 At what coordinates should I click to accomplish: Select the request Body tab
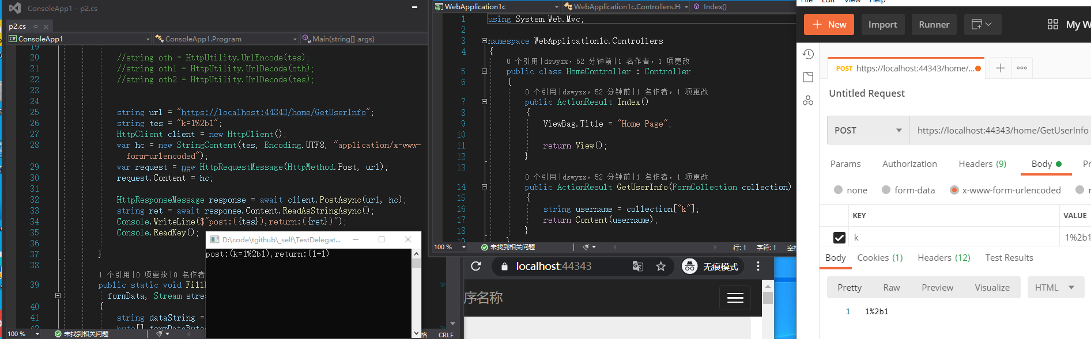(1046, 164)
